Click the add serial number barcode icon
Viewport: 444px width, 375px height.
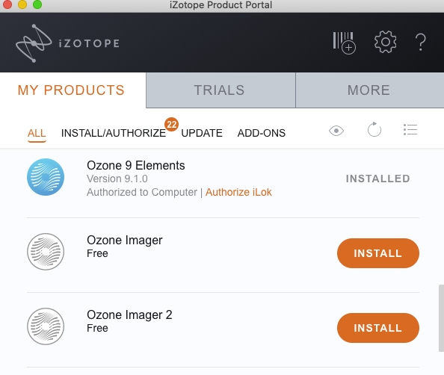click(344, 43)
